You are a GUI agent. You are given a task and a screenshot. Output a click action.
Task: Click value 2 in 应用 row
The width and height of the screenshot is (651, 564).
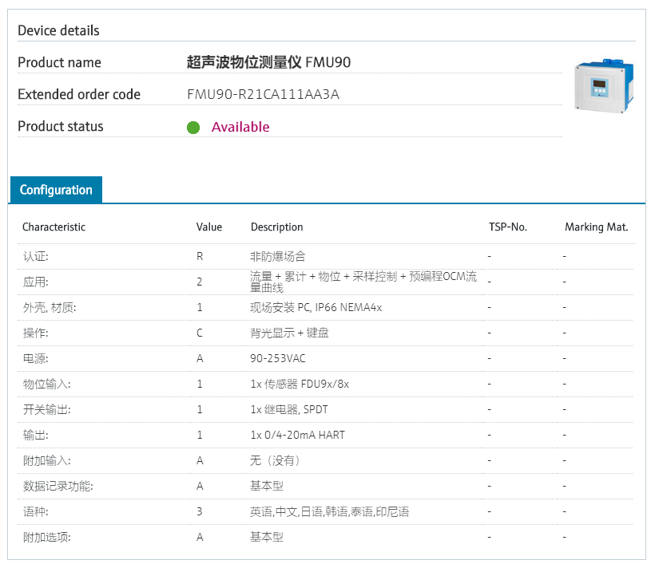200,282
